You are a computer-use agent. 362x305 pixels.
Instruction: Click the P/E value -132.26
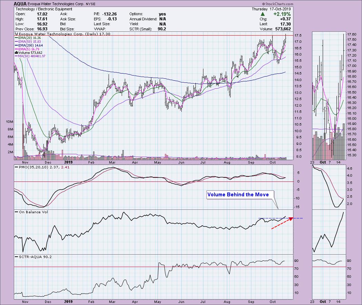(x=109, y=14)
